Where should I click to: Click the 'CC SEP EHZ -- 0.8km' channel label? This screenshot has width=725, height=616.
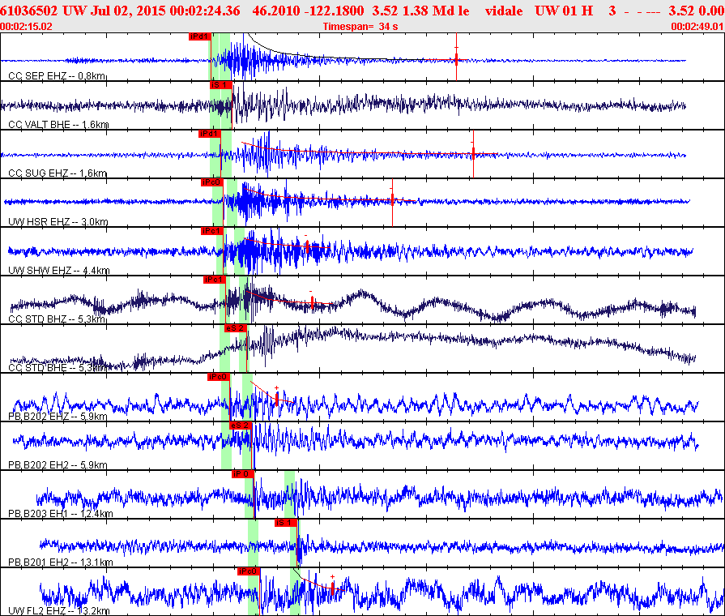(x=58, y=76)
